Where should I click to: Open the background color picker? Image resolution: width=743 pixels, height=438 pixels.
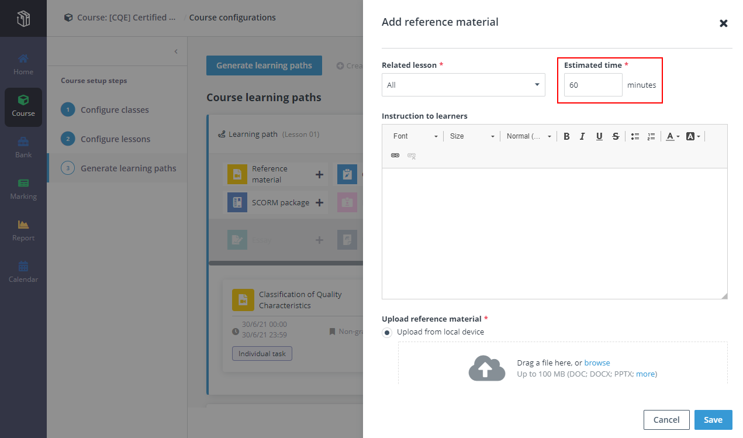point(693,136)
